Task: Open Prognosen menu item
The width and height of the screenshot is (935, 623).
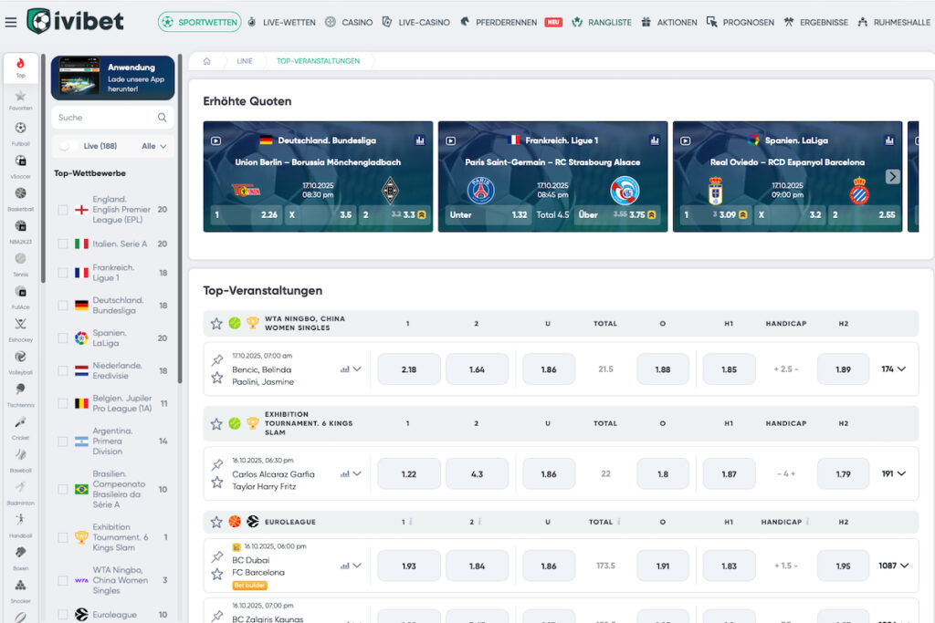Action: (x=740, y=22)
